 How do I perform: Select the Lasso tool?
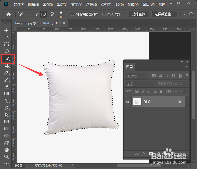[7, 51]
